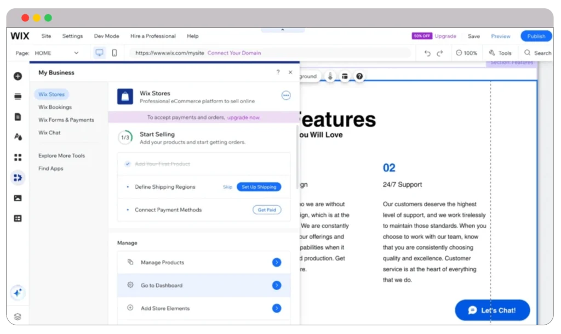Click the upgrade now link
This screenshot has width=561, height=334.
244,117
